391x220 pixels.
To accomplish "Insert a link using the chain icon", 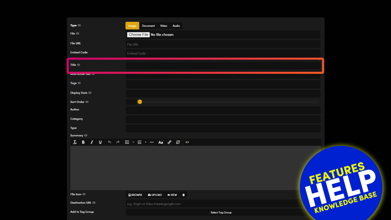I will (x=169, y=142).
